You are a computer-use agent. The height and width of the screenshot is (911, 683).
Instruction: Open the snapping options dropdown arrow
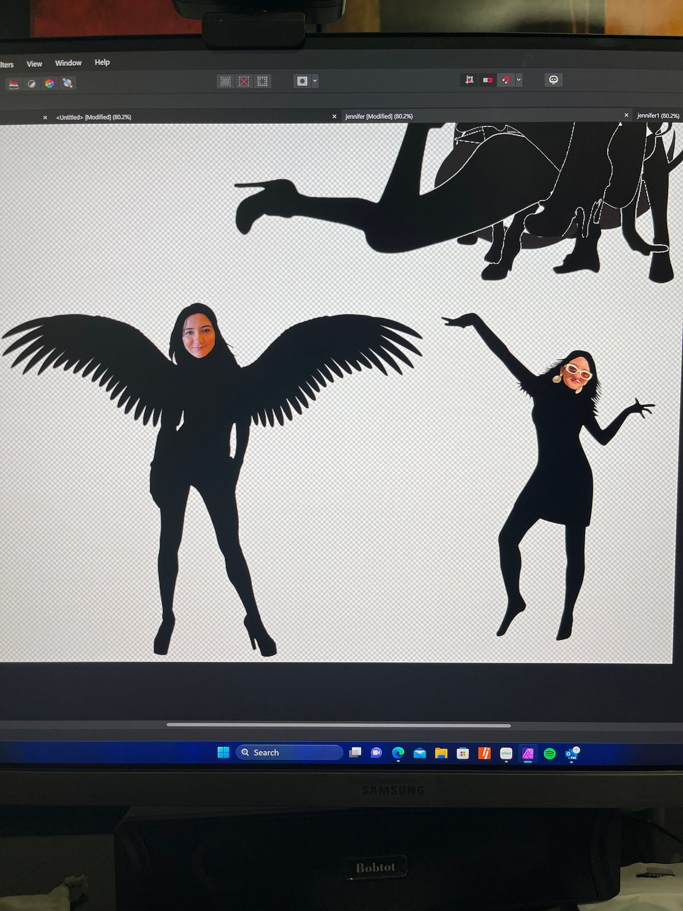tap(519, 80)
